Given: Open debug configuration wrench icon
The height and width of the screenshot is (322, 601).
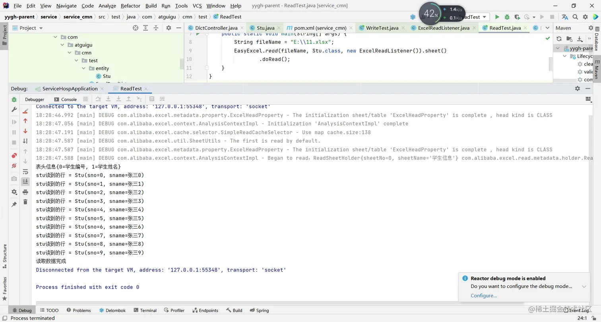Looking at the screenshot, I should pos(14,110).
